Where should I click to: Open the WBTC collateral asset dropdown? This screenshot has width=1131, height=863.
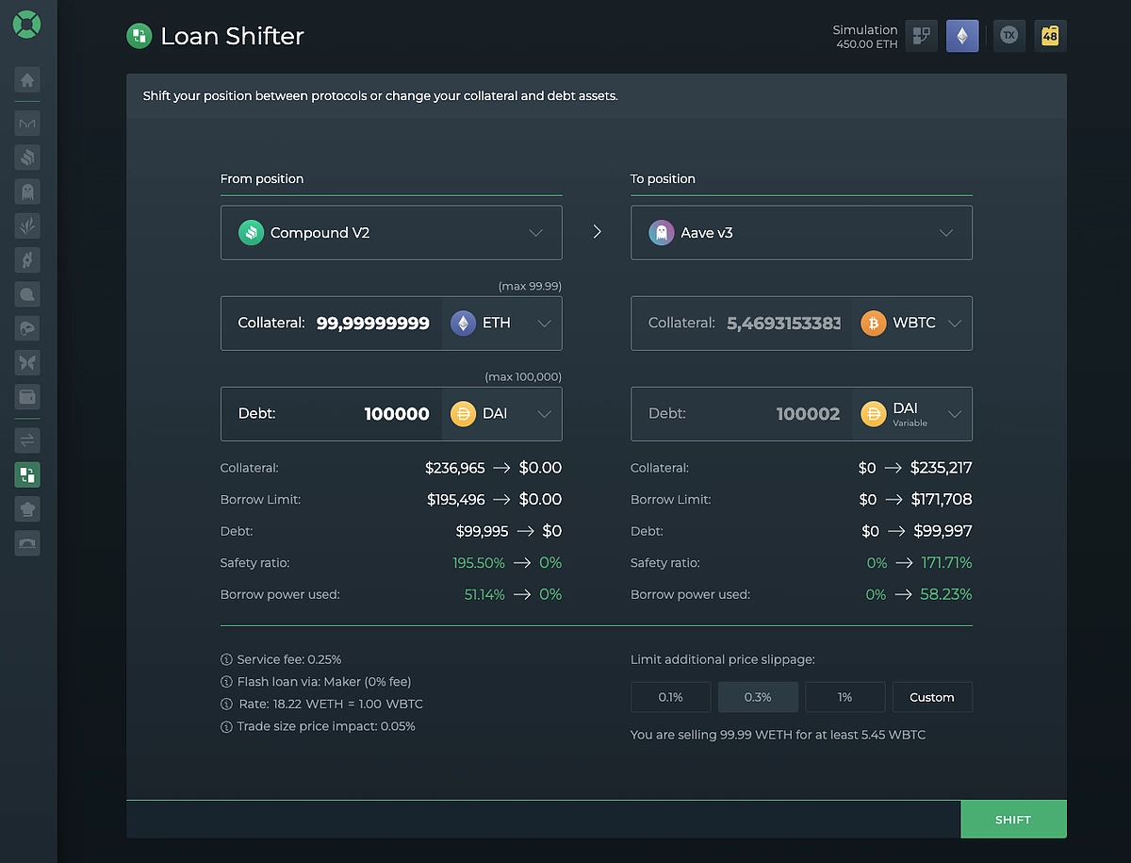click(910, 323)
